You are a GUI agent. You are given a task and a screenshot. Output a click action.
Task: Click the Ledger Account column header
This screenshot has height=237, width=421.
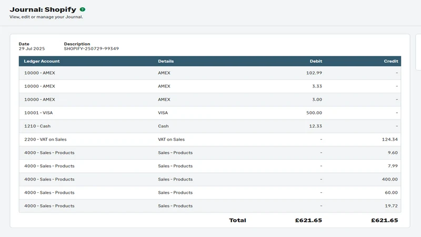coord(42,61)
